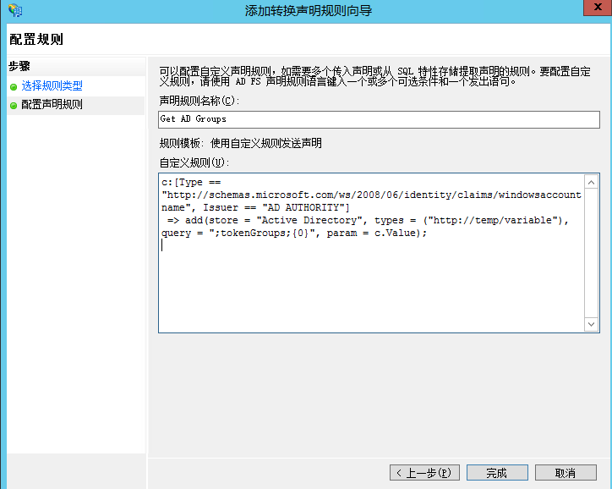The height and width of the screenshot is (489, 612).
Task: Select the 配置声明规则 step in sidebar
Action: coord(52,106)
